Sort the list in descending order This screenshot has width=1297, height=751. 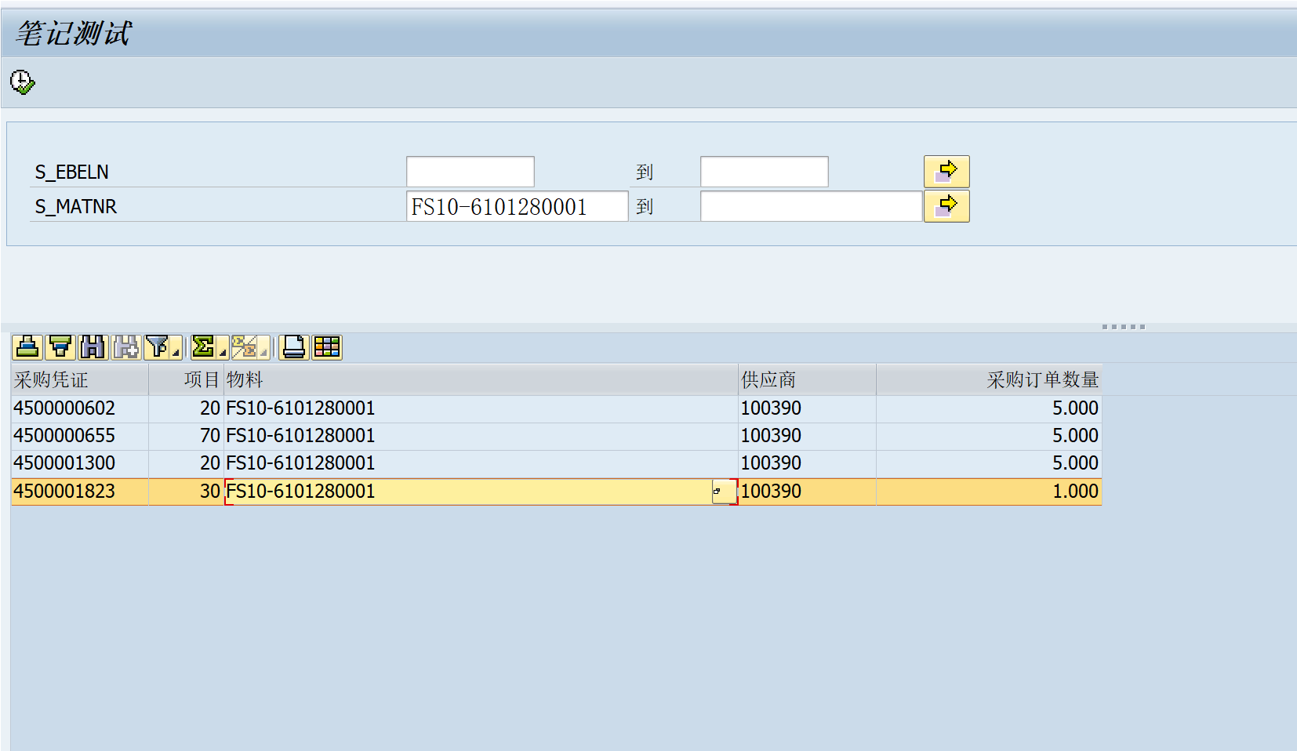(60, 347)
